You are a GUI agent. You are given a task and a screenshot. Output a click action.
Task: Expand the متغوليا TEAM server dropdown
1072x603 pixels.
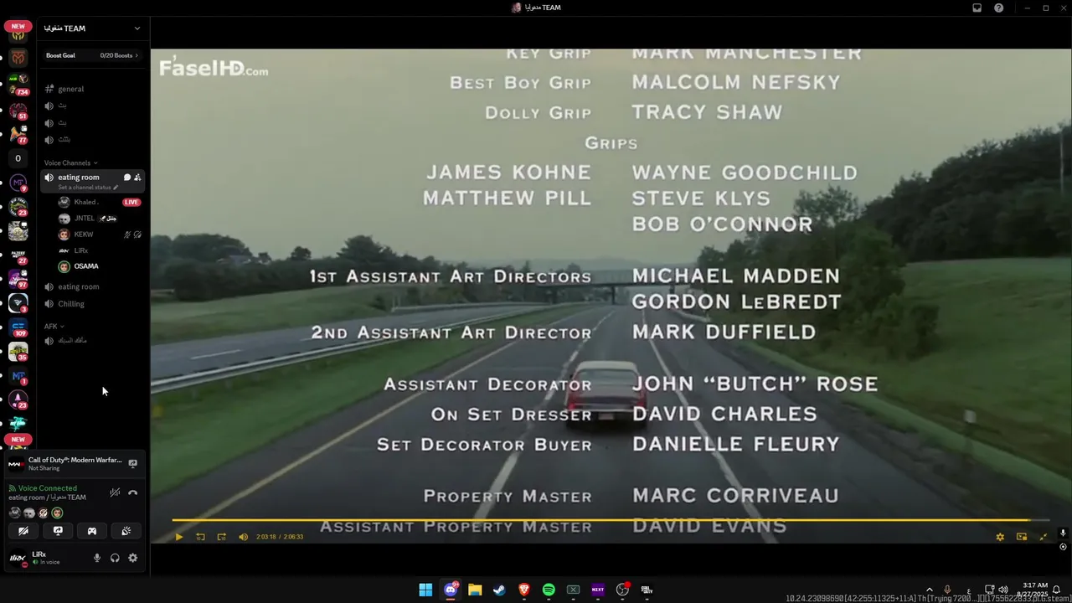137,28
